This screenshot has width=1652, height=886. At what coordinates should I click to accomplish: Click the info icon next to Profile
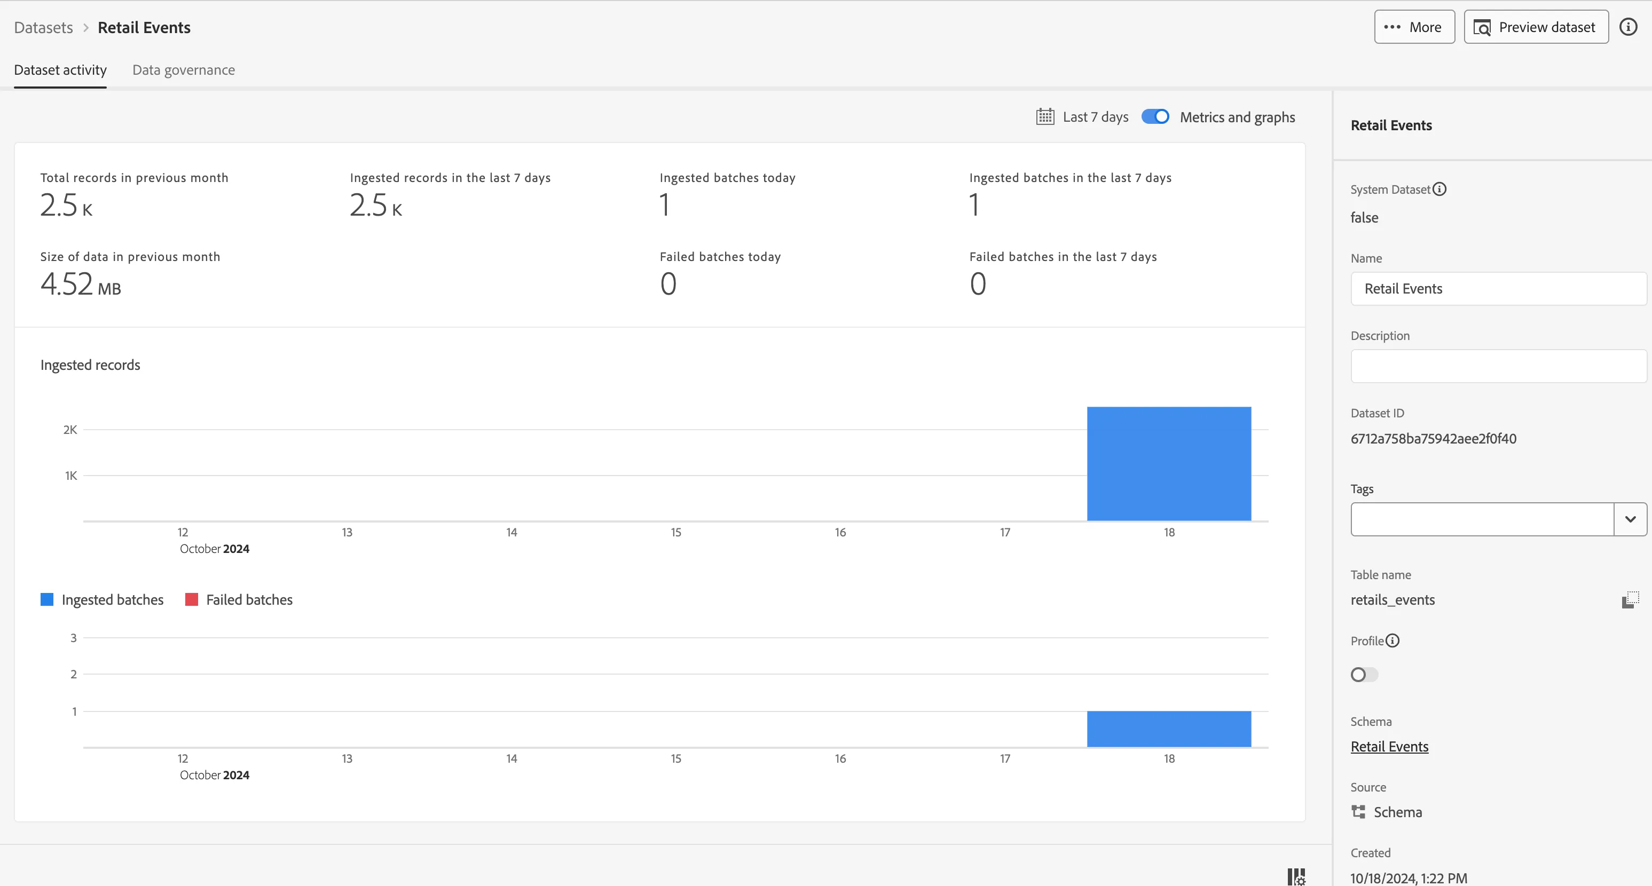coord(1393,640)
